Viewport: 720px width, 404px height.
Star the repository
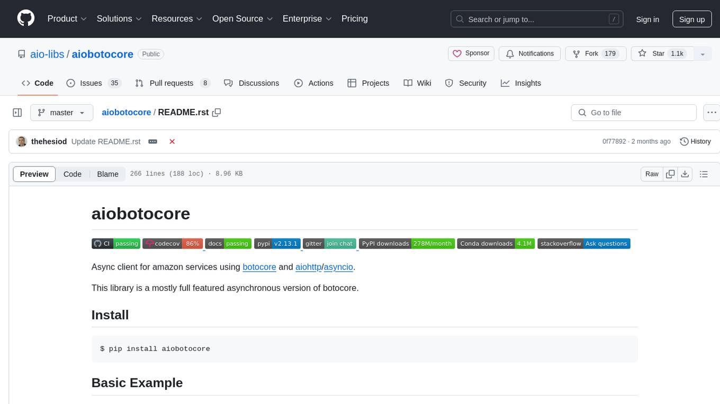[x=662, y=53]
